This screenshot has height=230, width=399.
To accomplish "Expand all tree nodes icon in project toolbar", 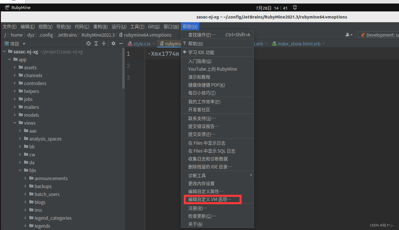I will tap(96, 43).
